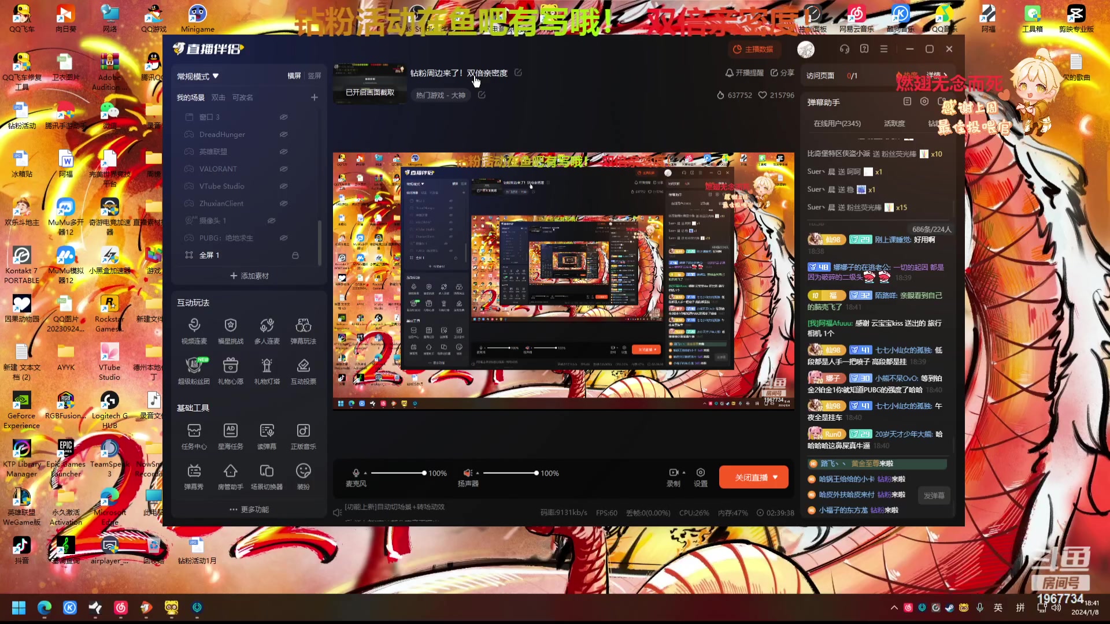This screenshot has height=624, width=1110.
Task: Open 超级粉丝团 super fan club
Action: click(x=194, y=372)
